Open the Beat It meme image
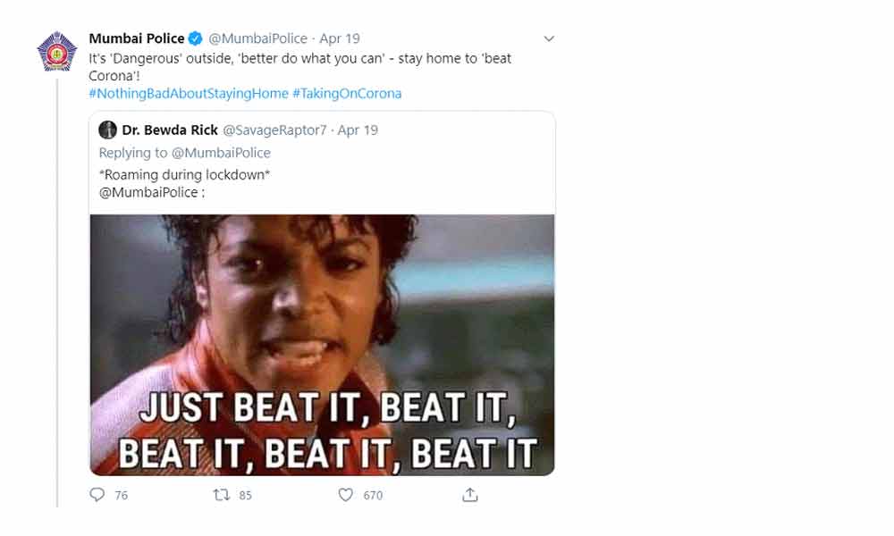 (x=322, y=344)
